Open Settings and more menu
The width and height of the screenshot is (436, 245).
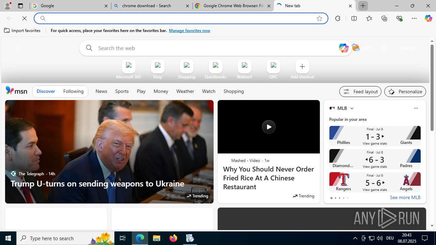click(414, 18)
